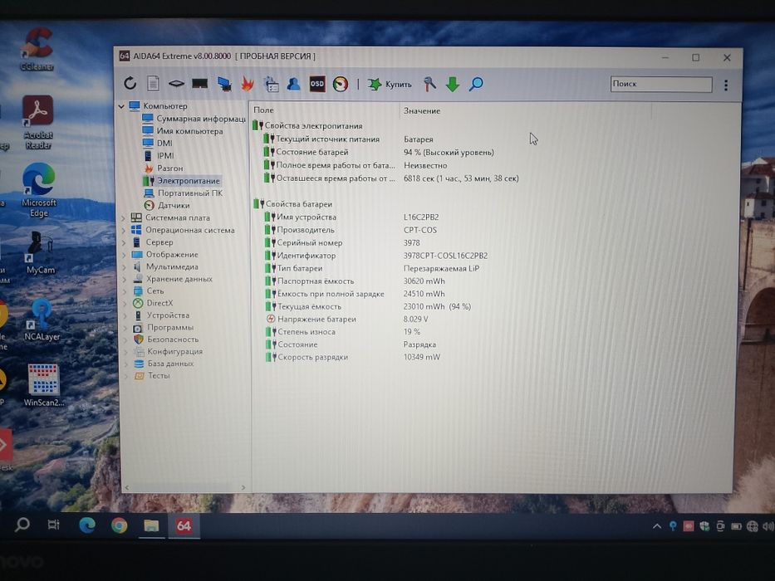This screenshot has height=581, width=775.
Task: Open the Microsoft Edge desktop shortcut
Action: (x=38, y=190)
